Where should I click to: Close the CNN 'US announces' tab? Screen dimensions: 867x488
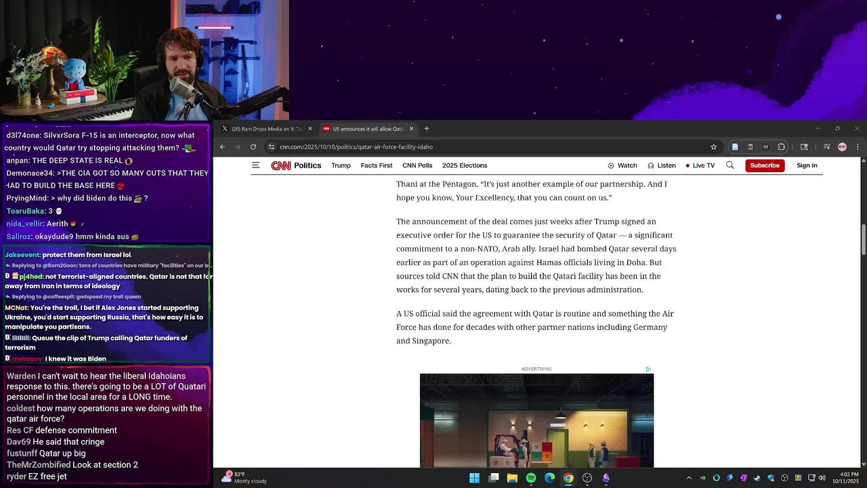click(x=411, y=129)
